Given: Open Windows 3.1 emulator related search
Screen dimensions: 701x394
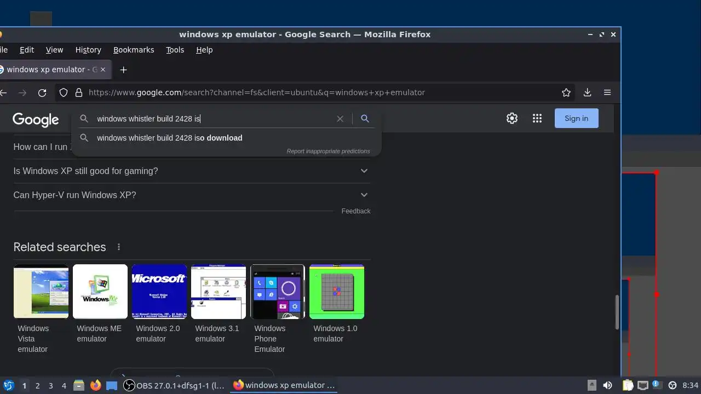Looking at the screenshot, I should (219, 304).
